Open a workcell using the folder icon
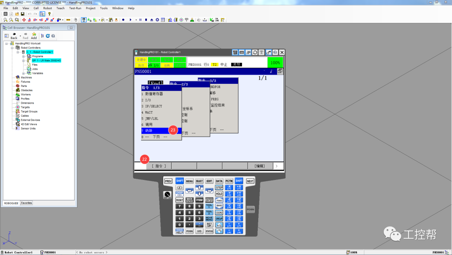 (17, 14)
